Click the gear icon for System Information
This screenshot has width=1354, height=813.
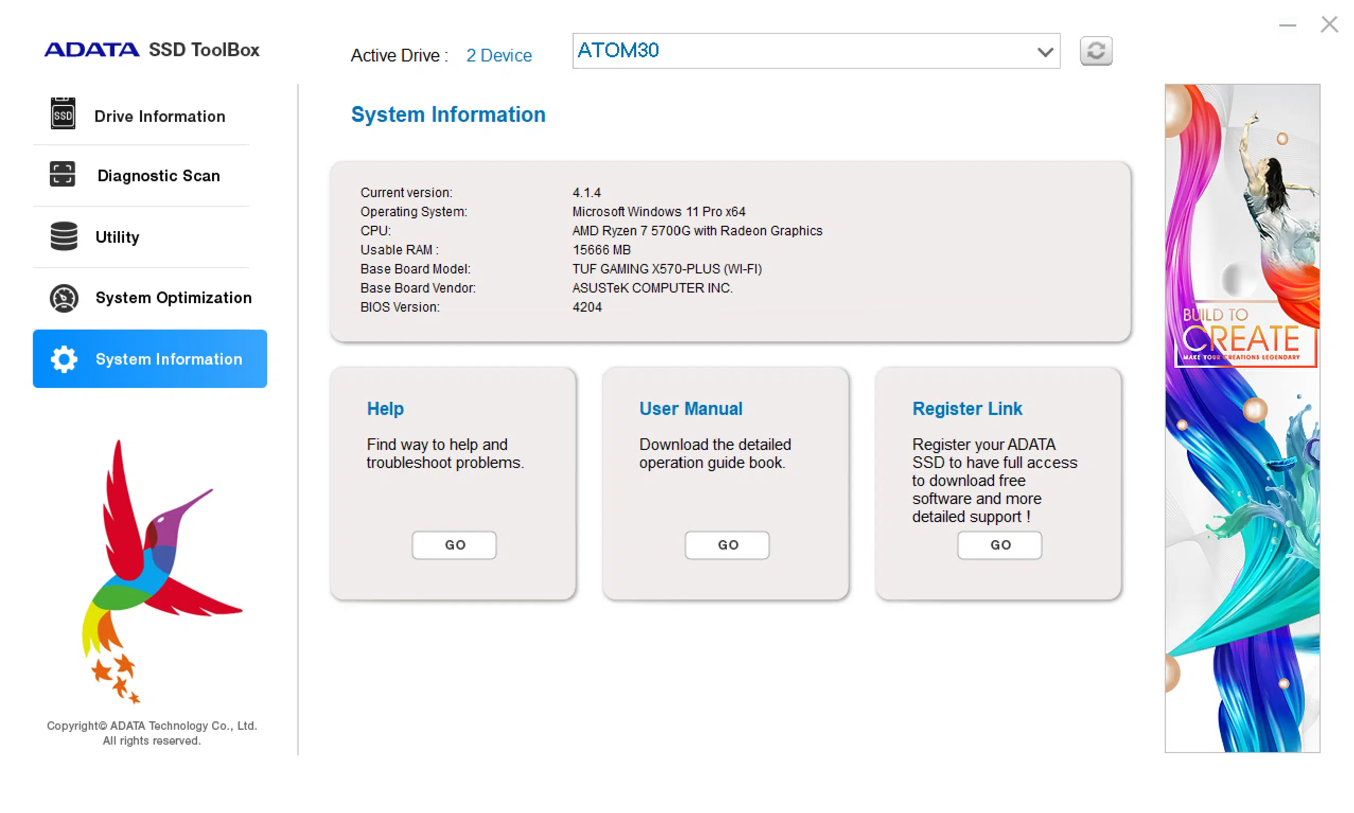tap(64, 359)
